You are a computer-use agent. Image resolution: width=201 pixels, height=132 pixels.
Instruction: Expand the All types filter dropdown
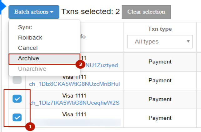tap(160, 42)
